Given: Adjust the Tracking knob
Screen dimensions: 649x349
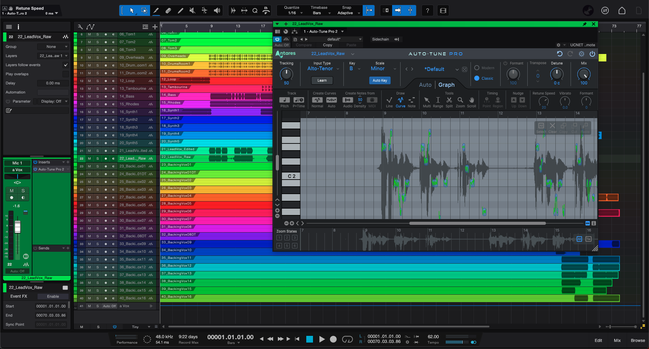Looking at the screenshot, I should pos(286,74).
